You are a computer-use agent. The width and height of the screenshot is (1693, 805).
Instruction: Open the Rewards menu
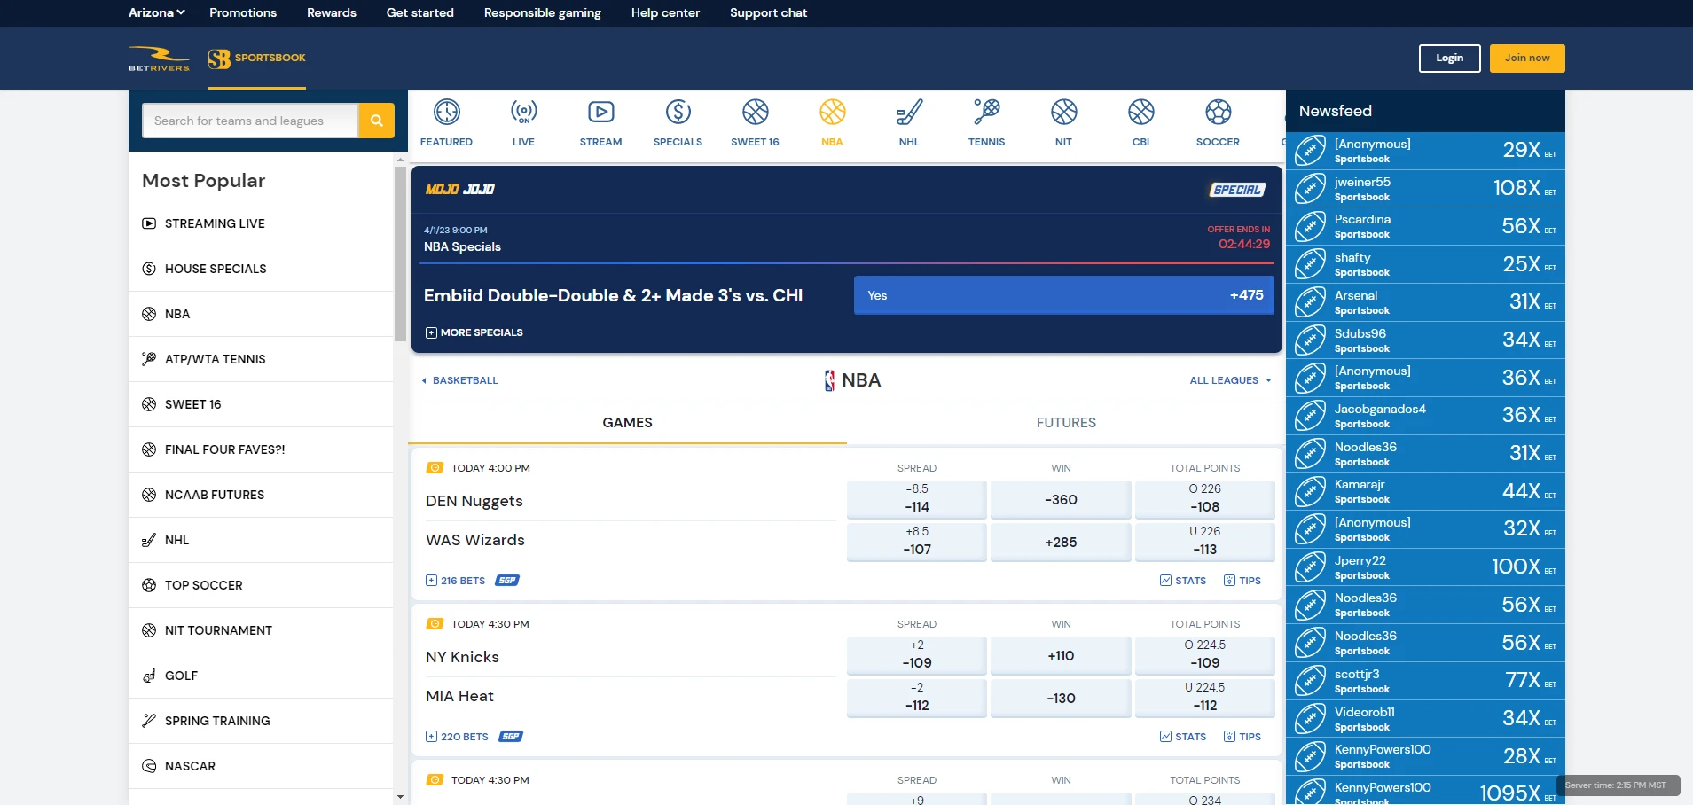pyautogui.click(x=332, y=12)
